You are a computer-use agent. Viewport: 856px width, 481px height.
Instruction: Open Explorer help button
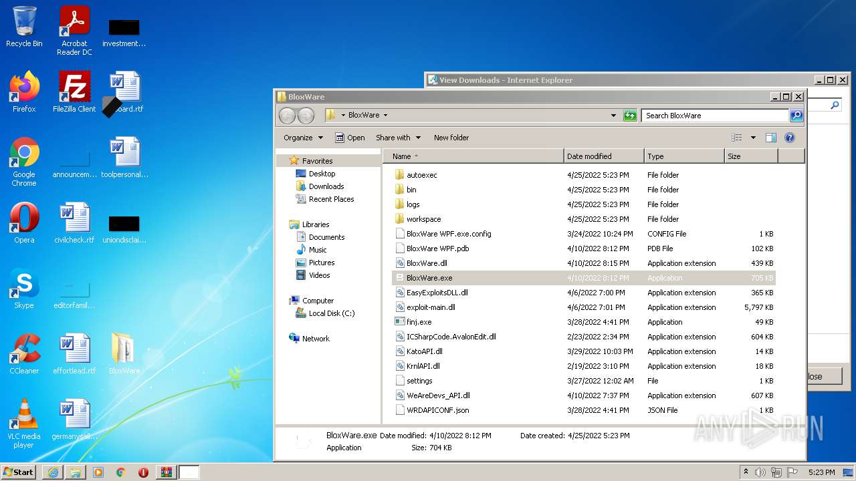(x=789, y=138)
